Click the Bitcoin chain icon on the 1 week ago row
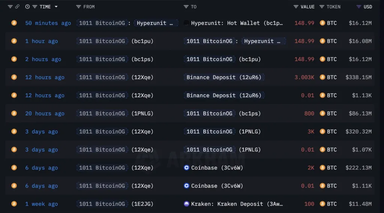 [x=14, y=204]
